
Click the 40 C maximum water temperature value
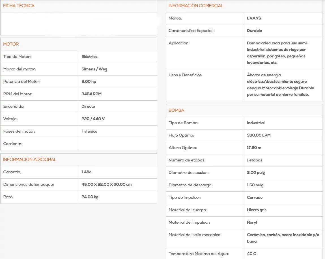click(x=251, y=254)
